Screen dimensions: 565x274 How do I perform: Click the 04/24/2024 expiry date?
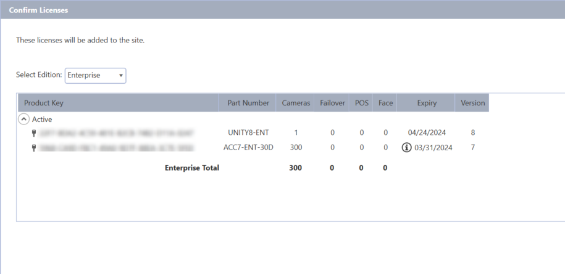427,132
